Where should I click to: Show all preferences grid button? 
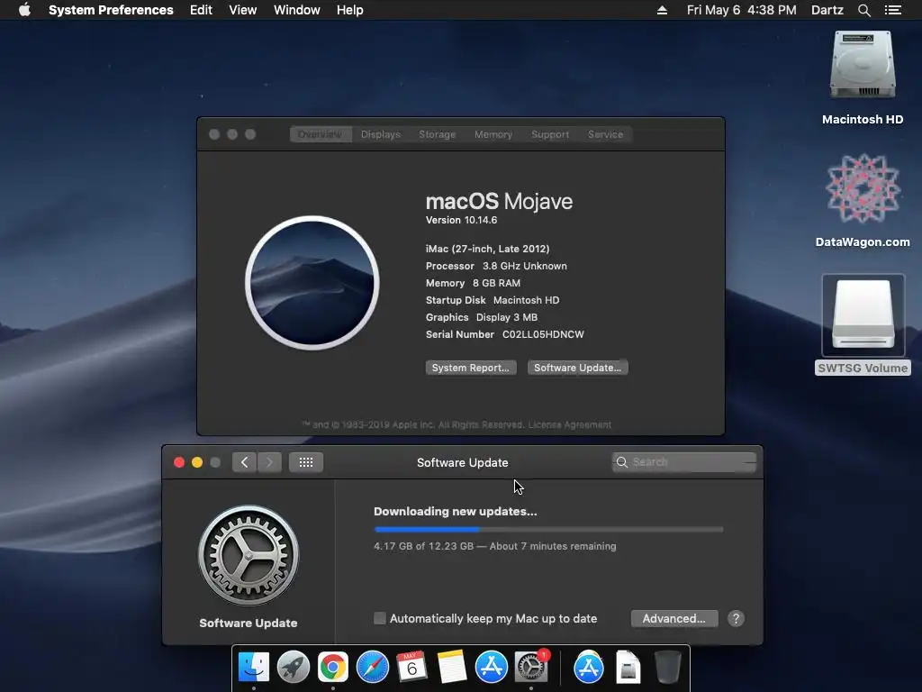point(306,462)
